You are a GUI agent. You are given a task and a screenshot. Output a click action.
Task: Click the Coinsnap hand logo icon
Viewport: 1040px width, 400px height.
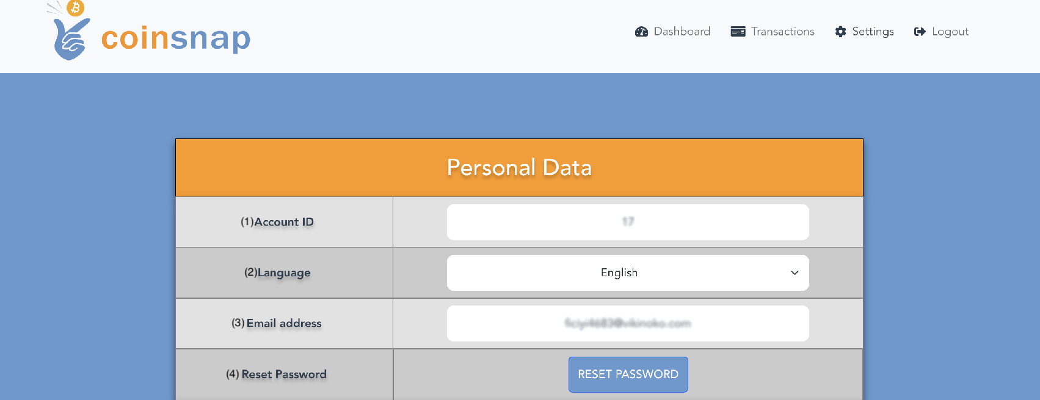pos(71,39)
